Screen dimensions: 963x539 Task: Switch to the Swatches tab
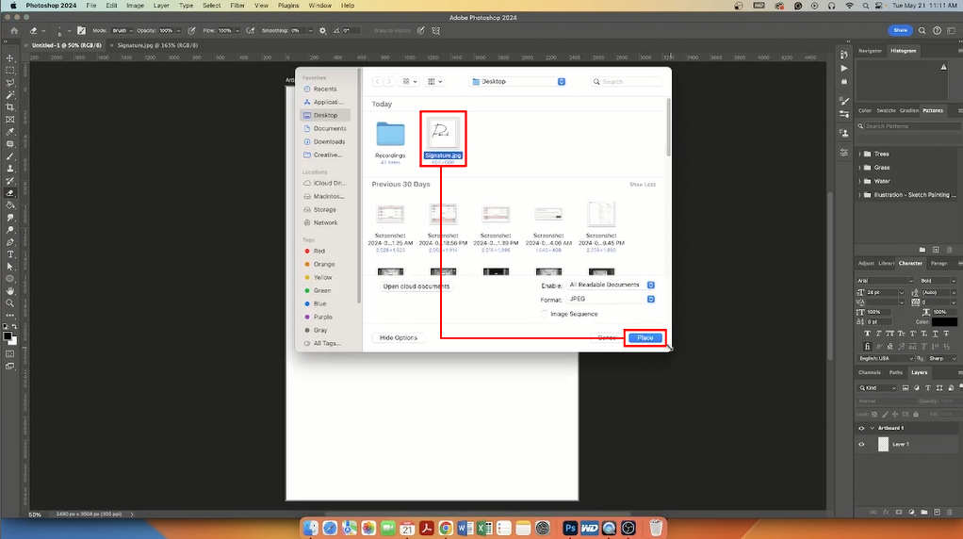point(886,110)
